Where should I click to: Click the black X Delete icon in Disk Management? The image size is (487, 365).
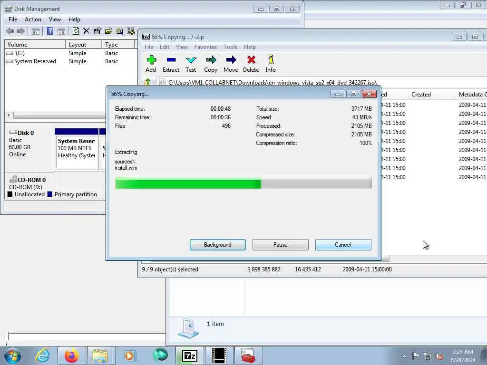(87, 31)
